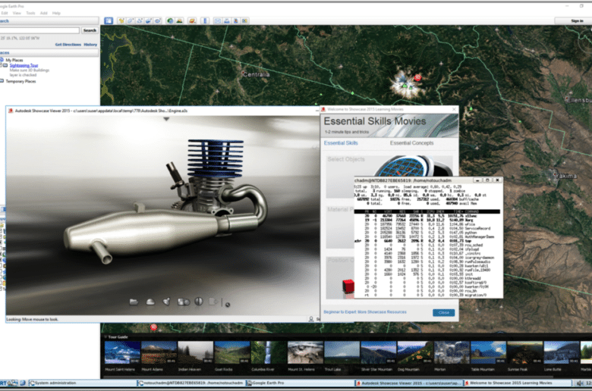Click the Save Image toolbar icon
The height and width of the screenshot is (391, 592).
click(x=236, y=20)
